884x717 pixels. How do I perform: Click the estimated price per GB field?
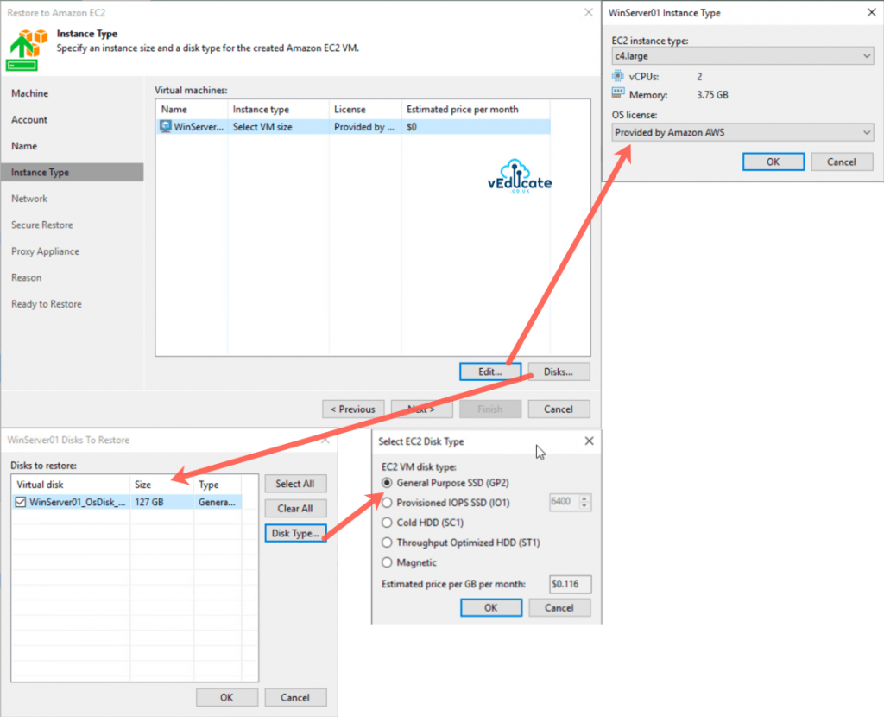coord(569,584)
